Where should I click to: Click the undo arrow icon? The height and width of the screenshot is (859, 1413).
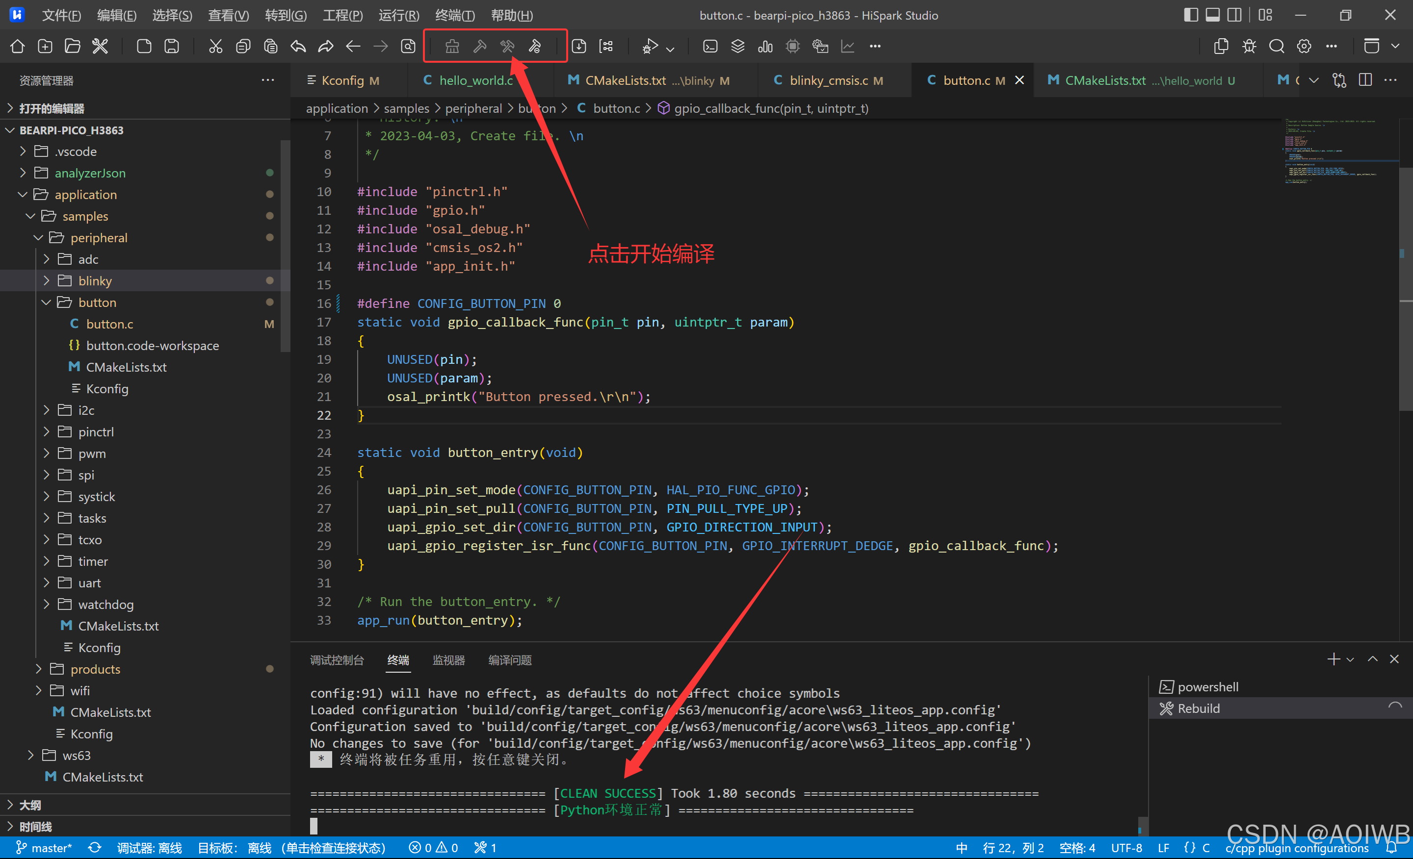298,46
